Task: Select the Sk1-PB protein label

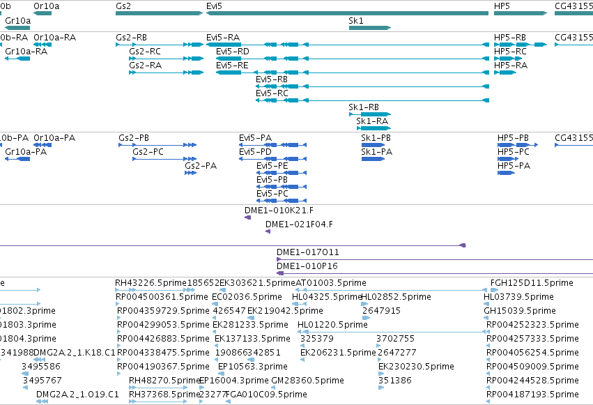Action: [376, 138]
